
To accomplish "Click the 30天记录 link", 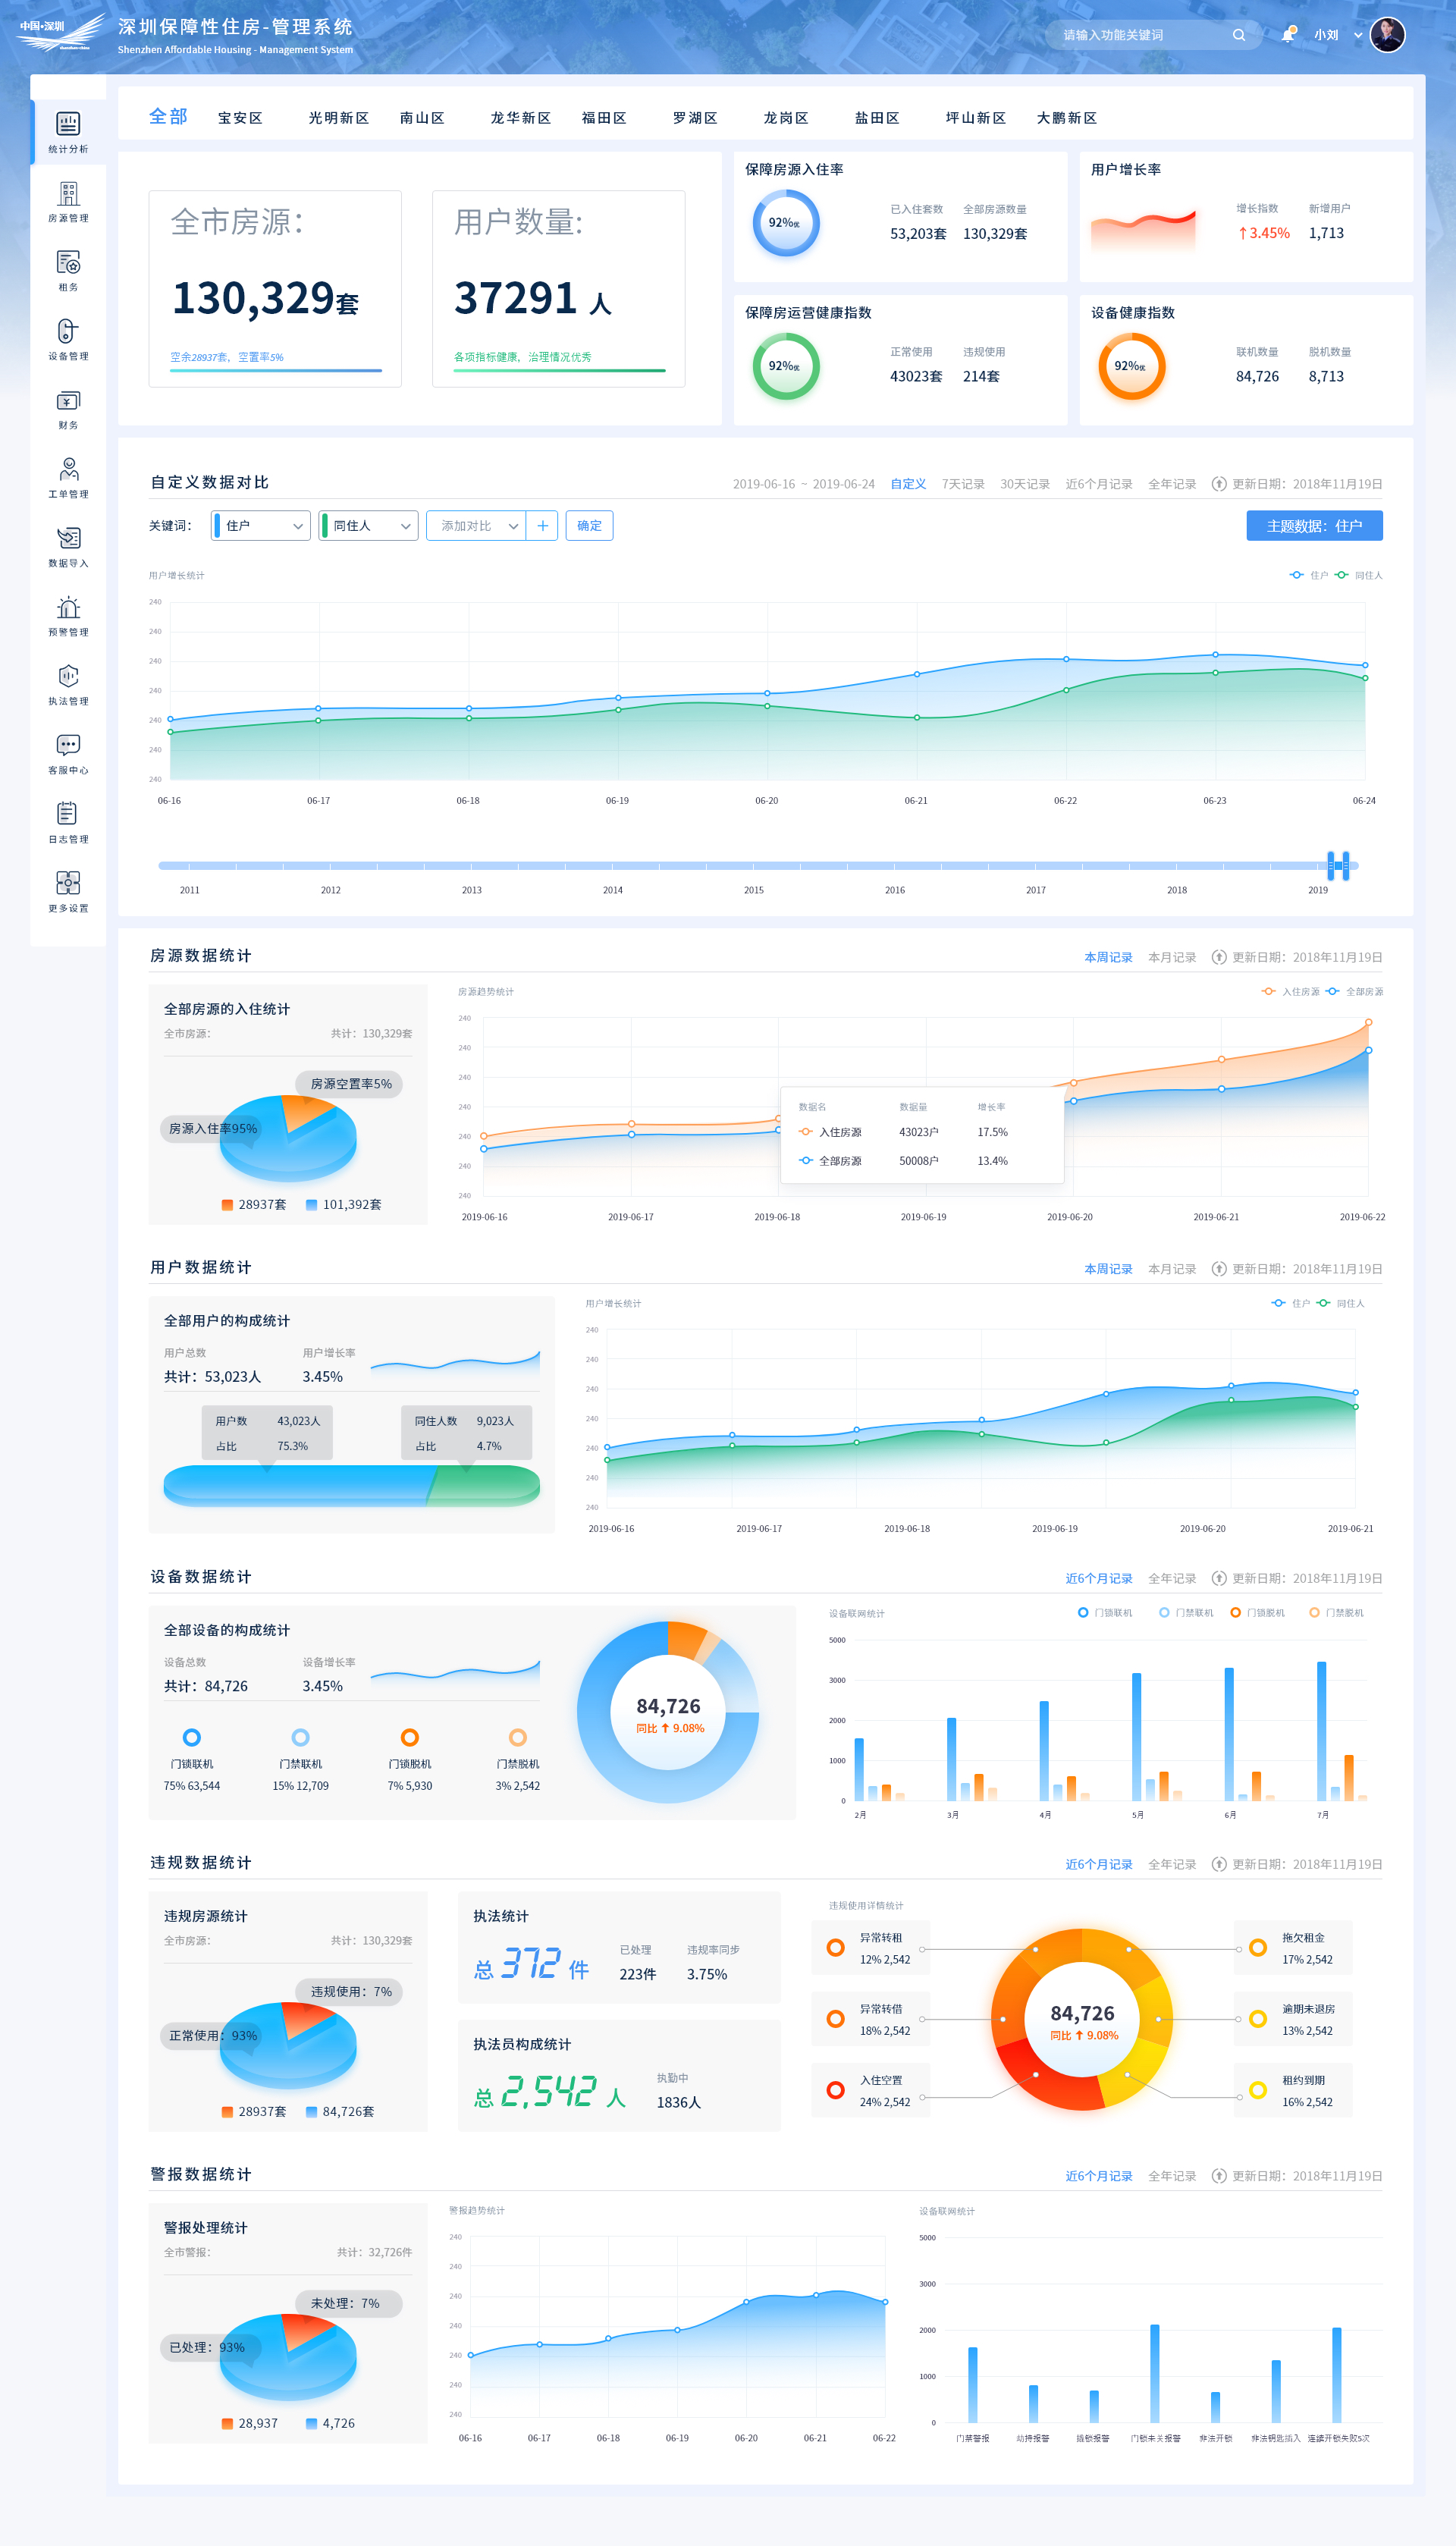I will tap(1024, 484).
